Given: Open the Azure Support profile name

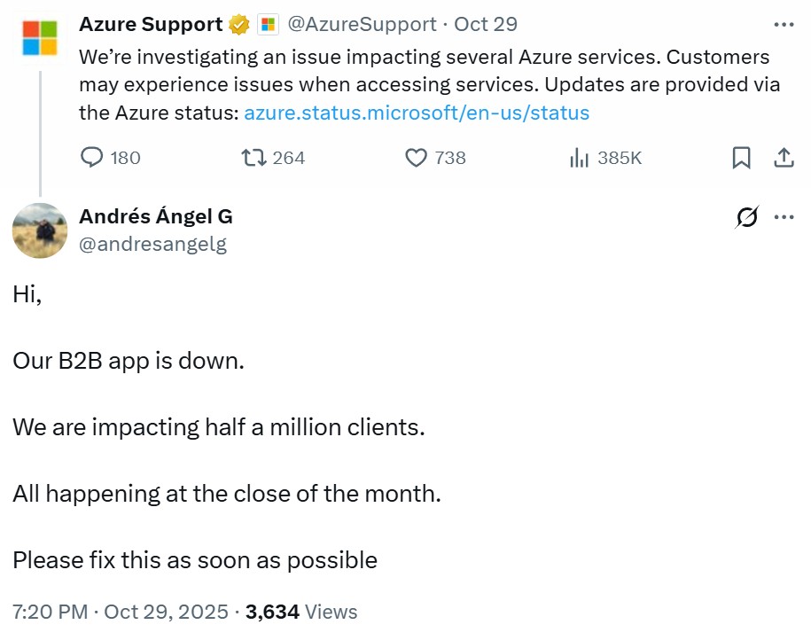Looking at the screenshot, I should click(x=151, y=24).
